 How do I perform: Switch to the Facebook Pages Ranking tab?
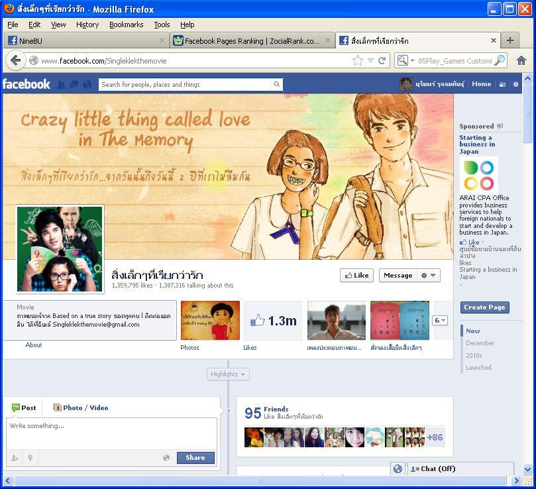(x=252, y=40)
